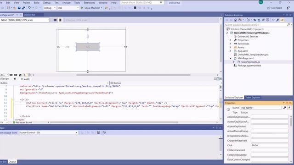The width and height of the screenshot is (294, 165).
Task: Open the Analyze menu
Action: [66, 3]
